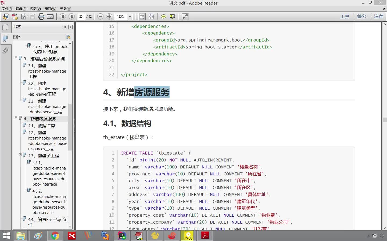Open the 注释 pane
The image size is (387, 241).
click(379, 17)
